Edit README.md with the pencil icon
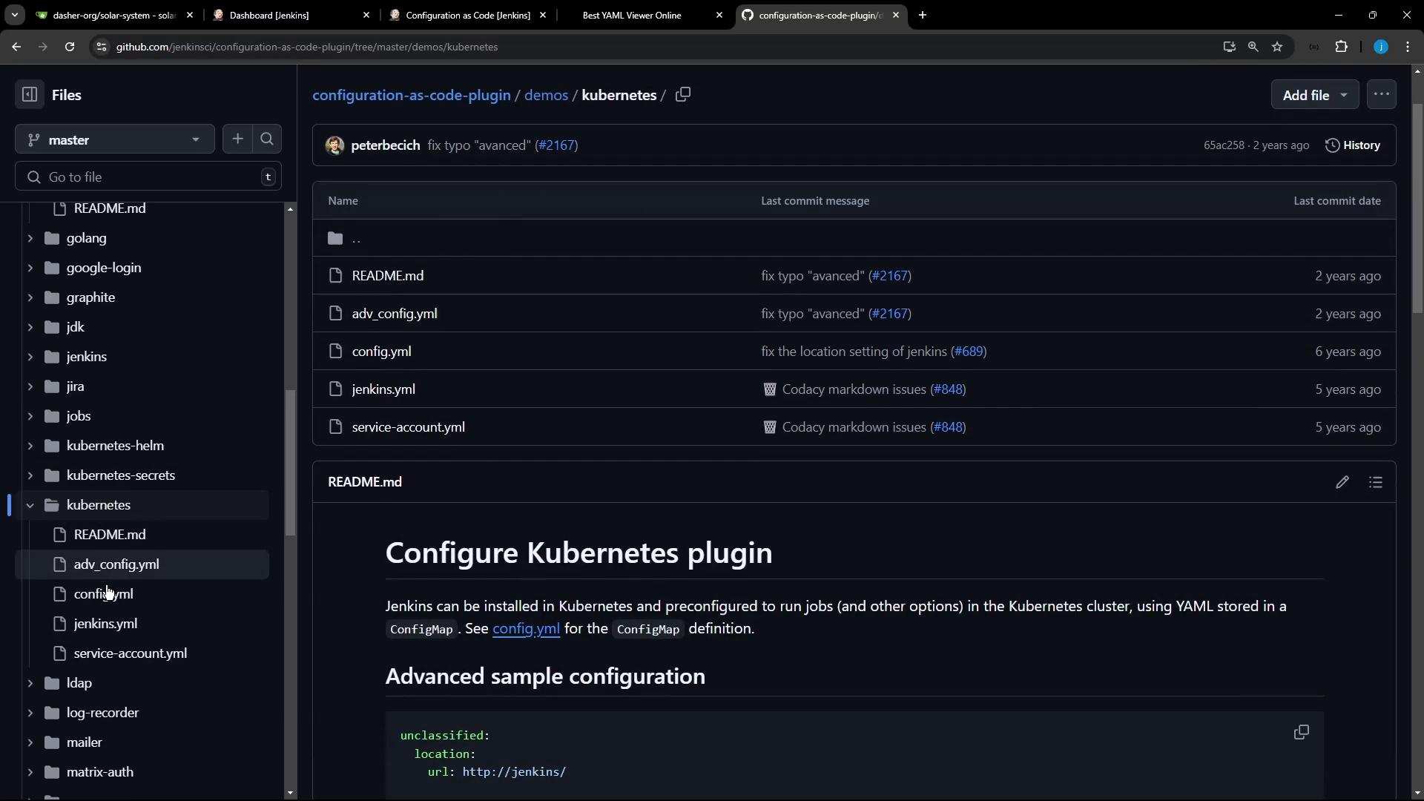 (1342, 482)
